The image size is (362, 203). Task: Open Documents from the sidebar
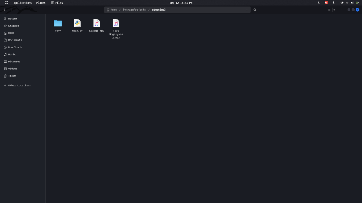[22, 40]
